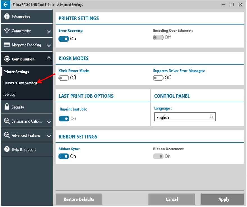Screen dimensions: 247x207
Task: Click the KIOSK MODES section heading
Action: 73,59
